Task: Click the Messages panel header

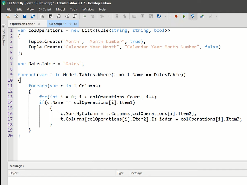Action: pos(16,166)
